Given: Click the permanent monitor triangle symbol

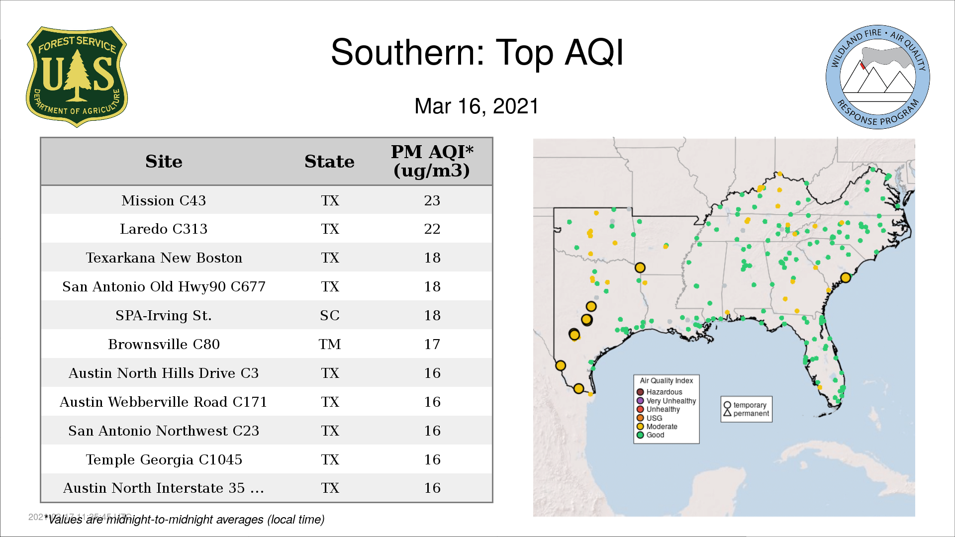Looking at the screenshot, I should (727, 413).
